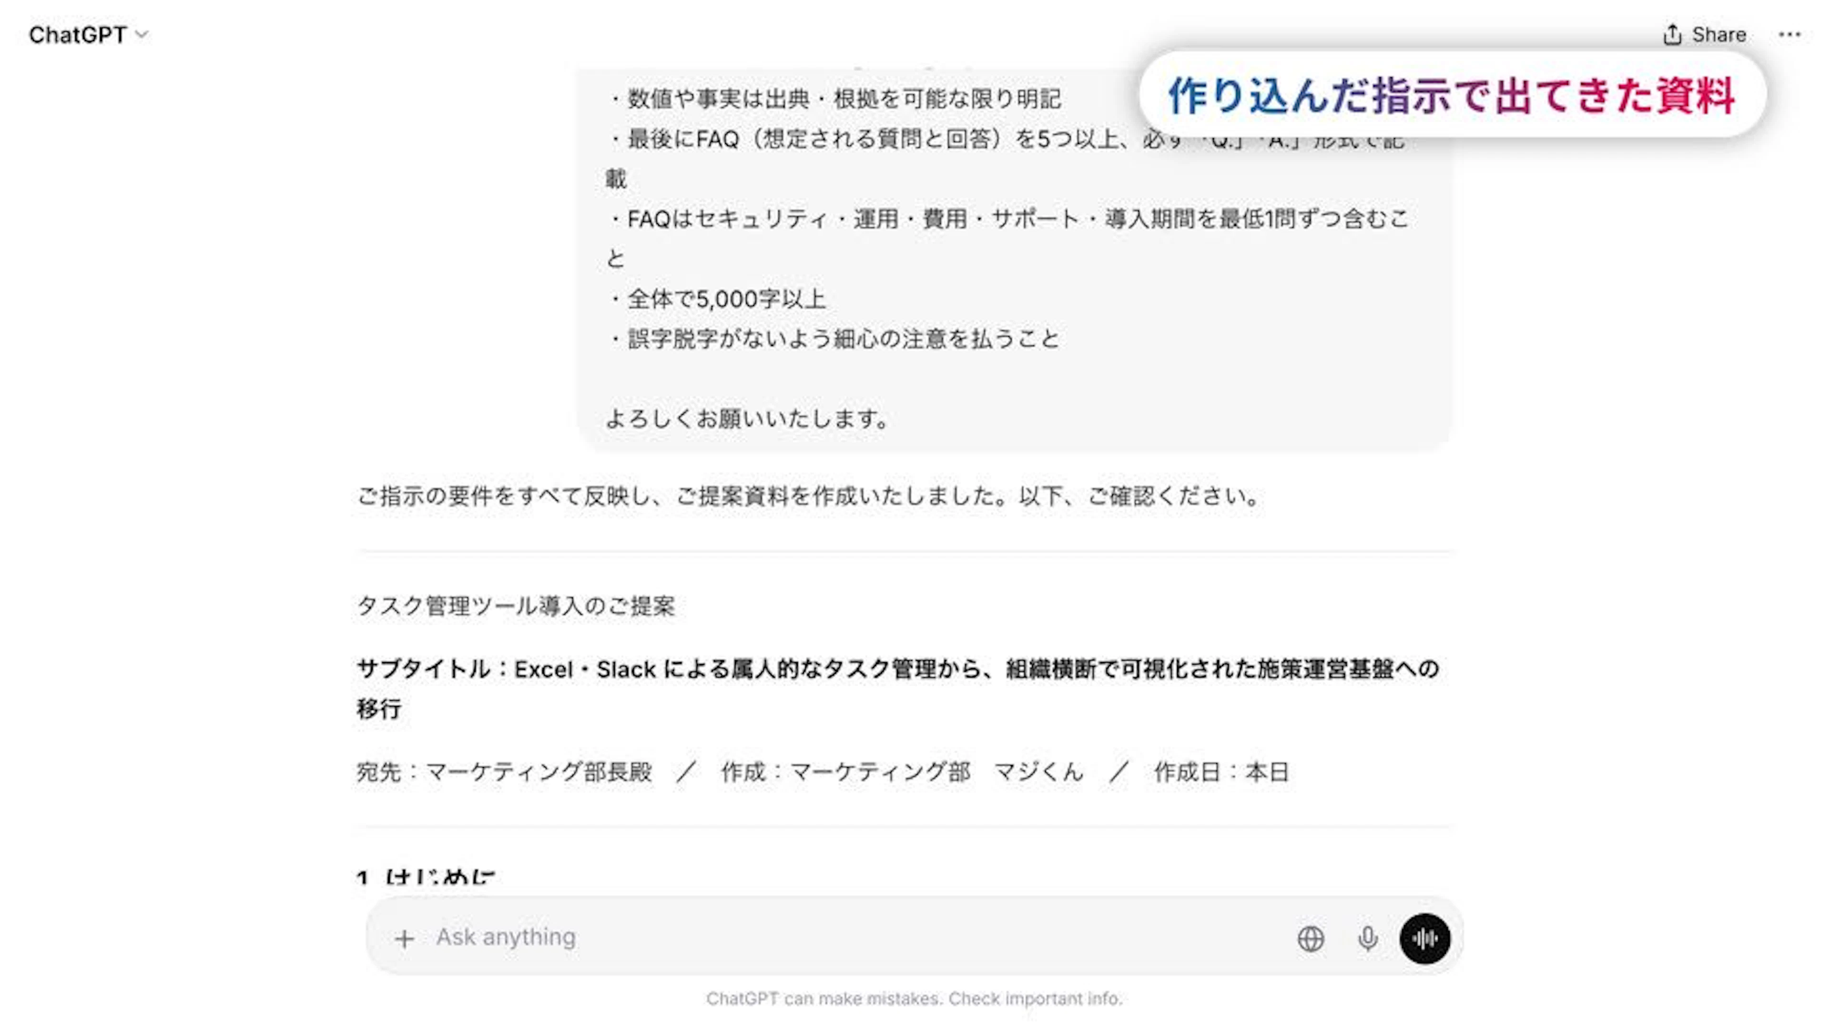Viewport: 1830px width, 1029px height.
Task: Click the plus attach icon in composer
Action: 404,939
